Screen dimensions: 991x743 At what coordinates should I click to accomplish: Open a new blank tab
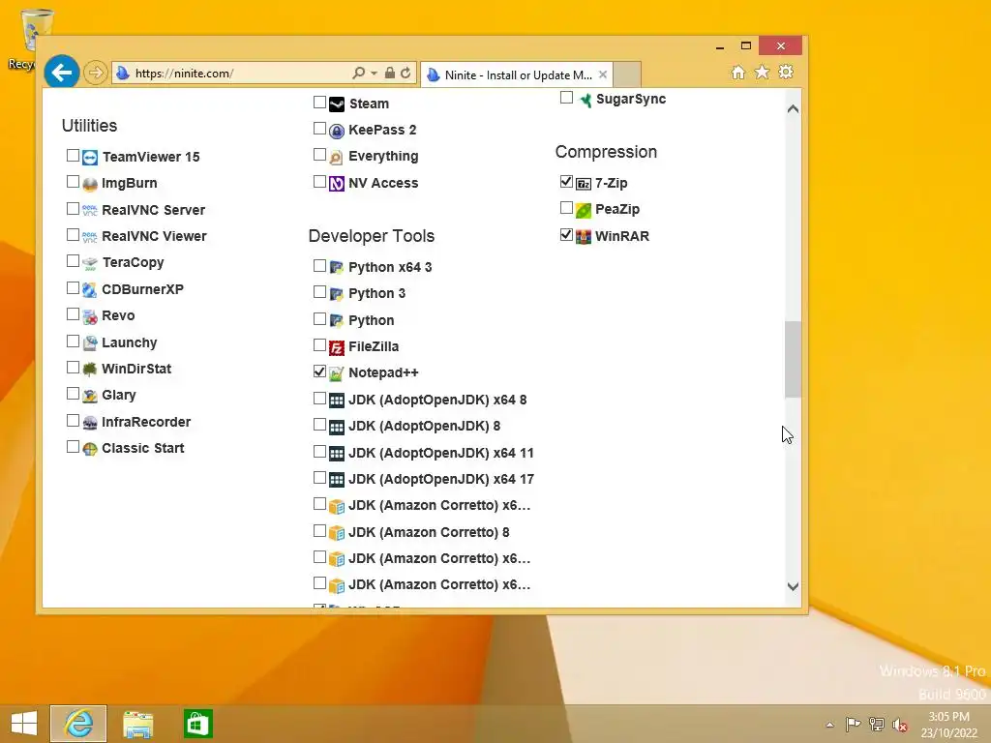point(627,74)
